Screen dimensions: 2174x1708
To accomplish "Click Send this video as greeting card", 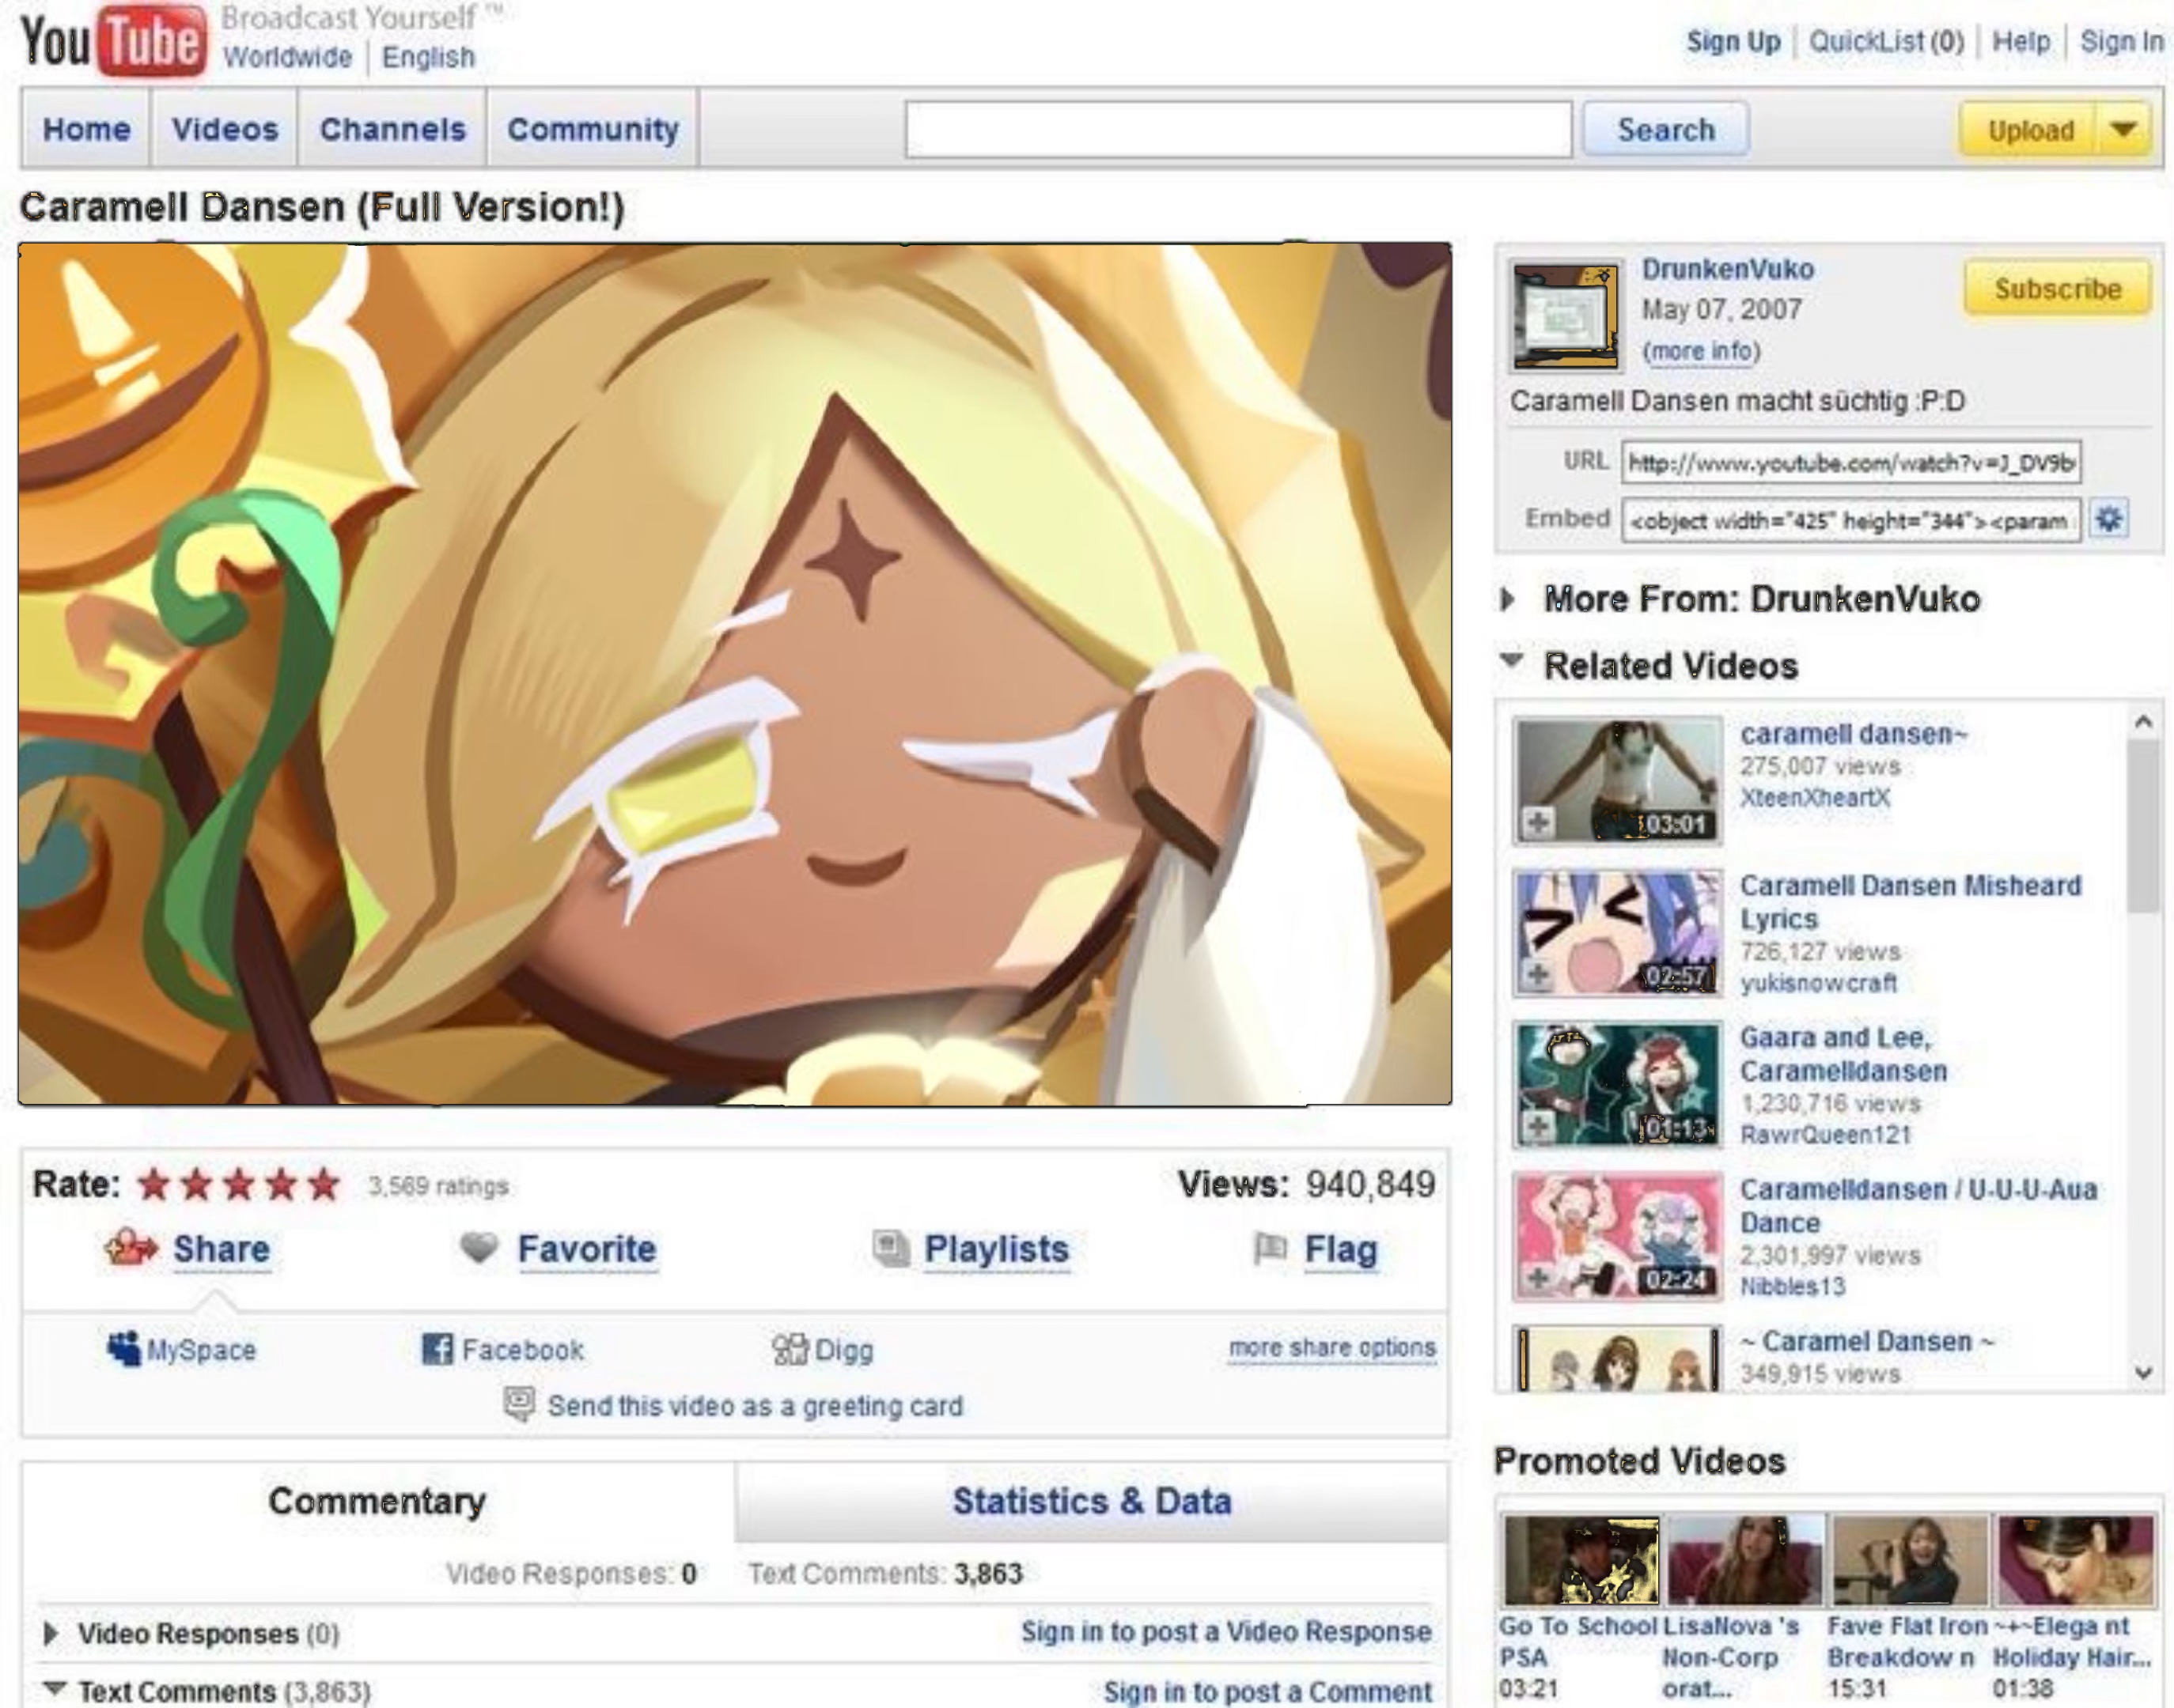I will pyautogui.click(x=756, y=1405).
